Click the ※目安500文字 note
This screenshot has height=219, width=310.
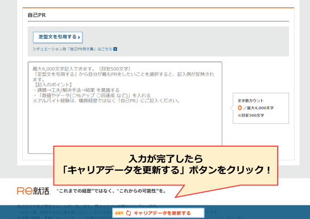(251, 115)
